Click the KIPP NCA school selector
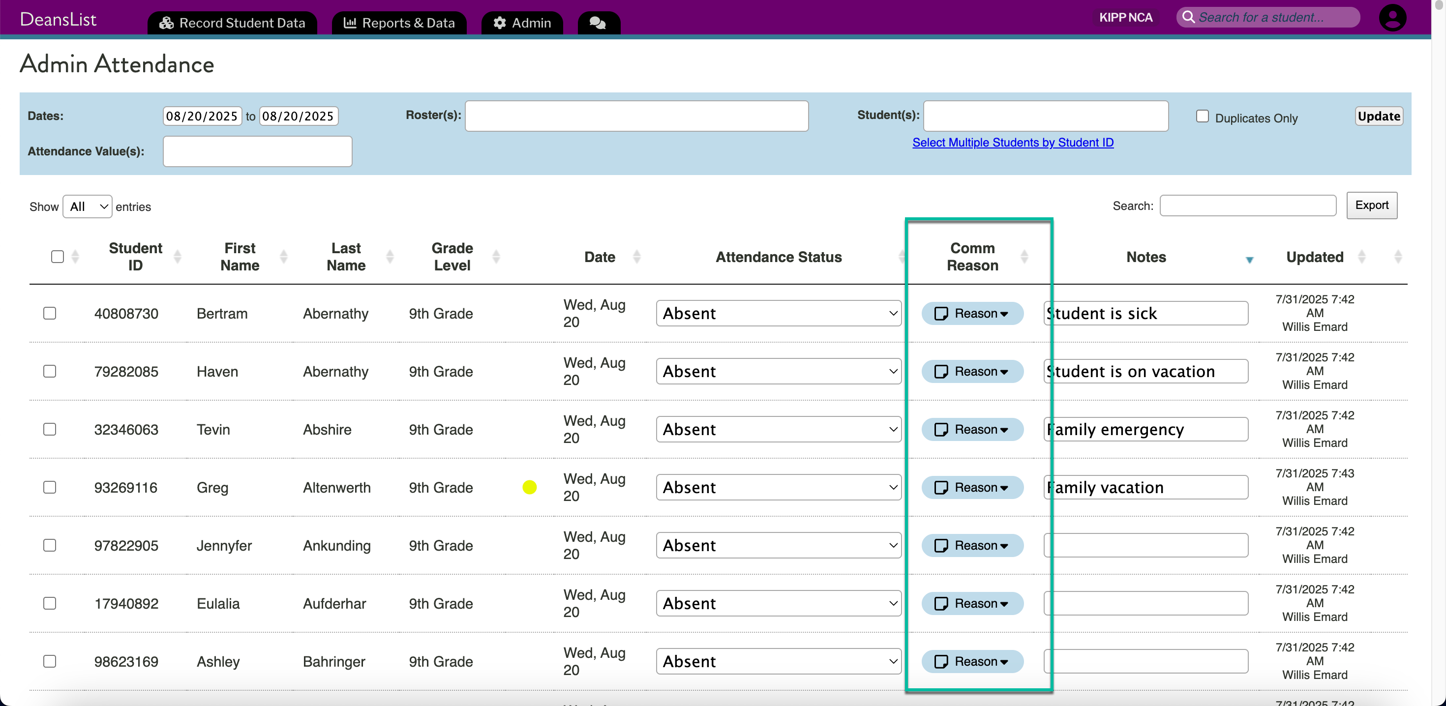 click(x=1125, y=17)
